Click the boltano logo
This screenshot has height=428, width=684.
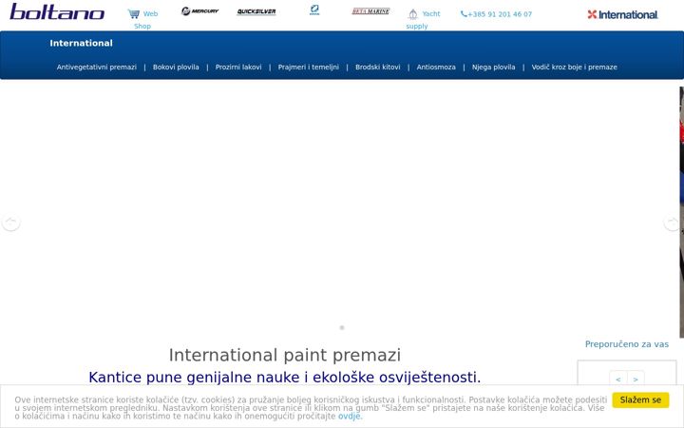point(57,11)
